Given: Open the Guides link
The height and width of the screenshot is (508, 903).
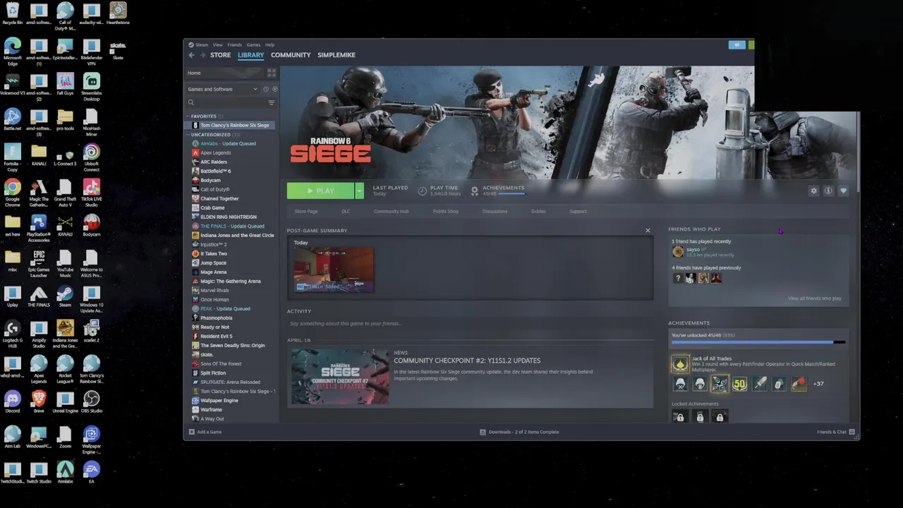Looking at the screenshot, I should point(538,211).
